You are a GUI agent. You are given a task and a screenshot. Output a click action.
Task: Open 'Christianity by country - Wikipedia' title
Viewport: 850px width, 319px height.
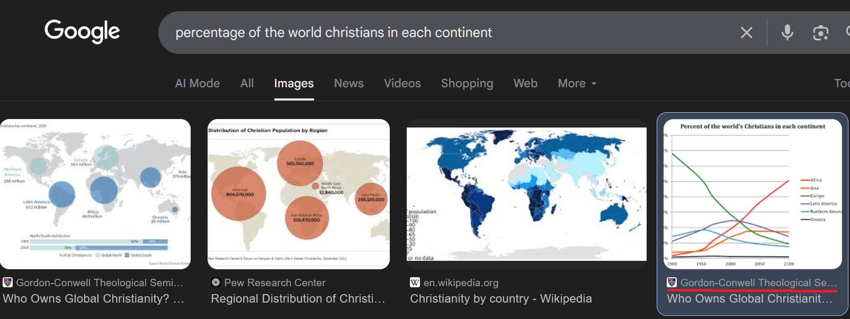coord(501,299)
